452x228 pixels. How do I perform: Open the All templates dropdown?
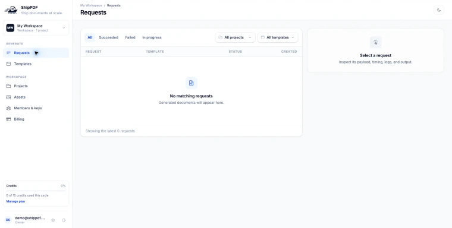(278, 37)
